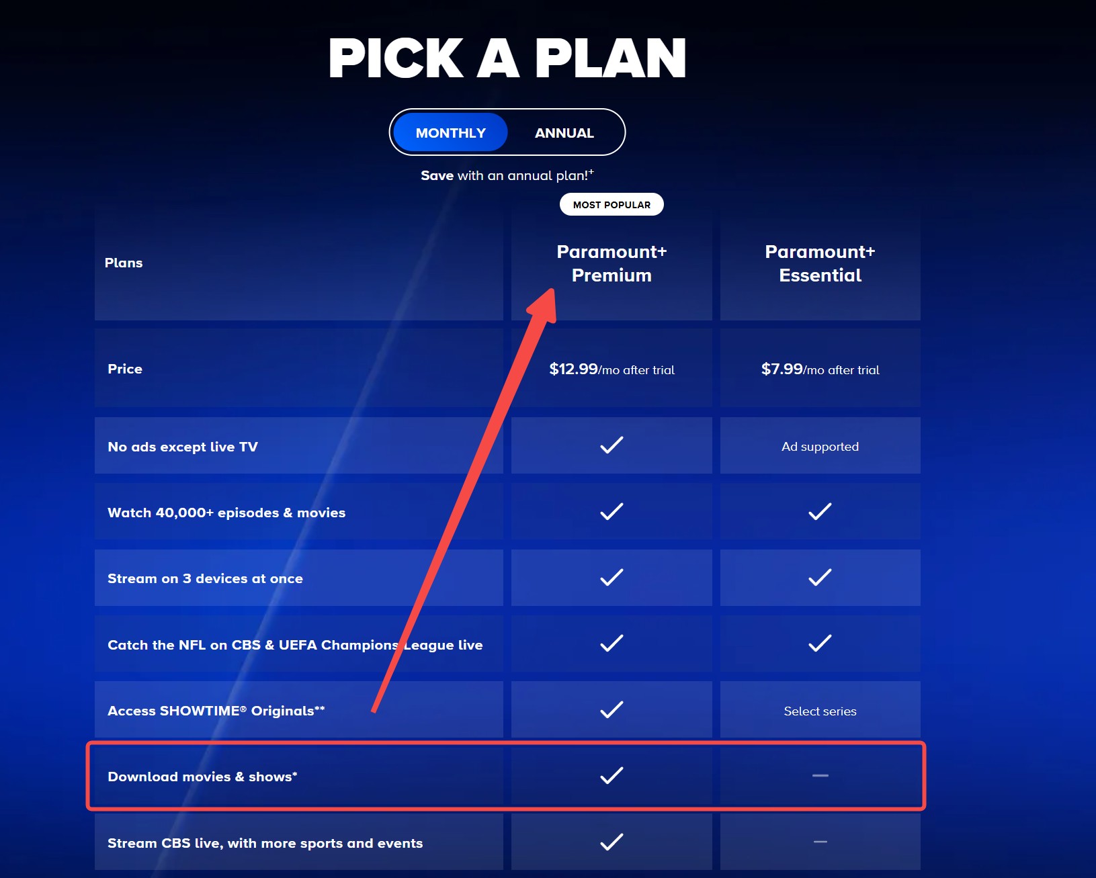Click the $12.99/mo Premium price

pyautogui.click(x=612, y=369)
